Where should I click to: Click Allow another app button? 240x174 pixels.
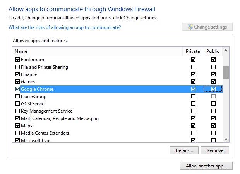(206, 166)
